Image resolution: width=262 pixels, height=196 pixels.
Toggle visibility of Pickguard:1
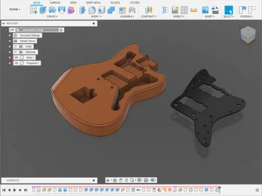pos(16,63)
